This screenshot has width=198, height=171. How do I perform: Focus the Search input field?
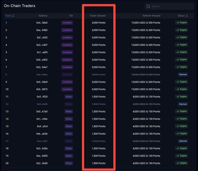point(169,6)
